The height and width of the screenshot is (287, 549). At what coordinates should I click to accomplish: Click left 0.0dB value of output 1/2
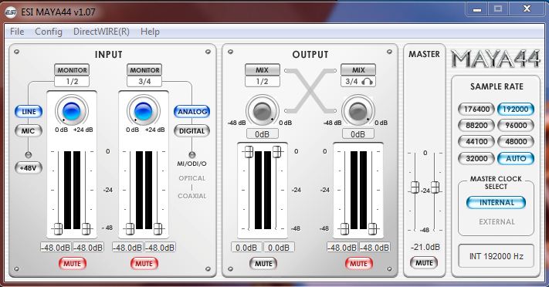tap(246, 248)
